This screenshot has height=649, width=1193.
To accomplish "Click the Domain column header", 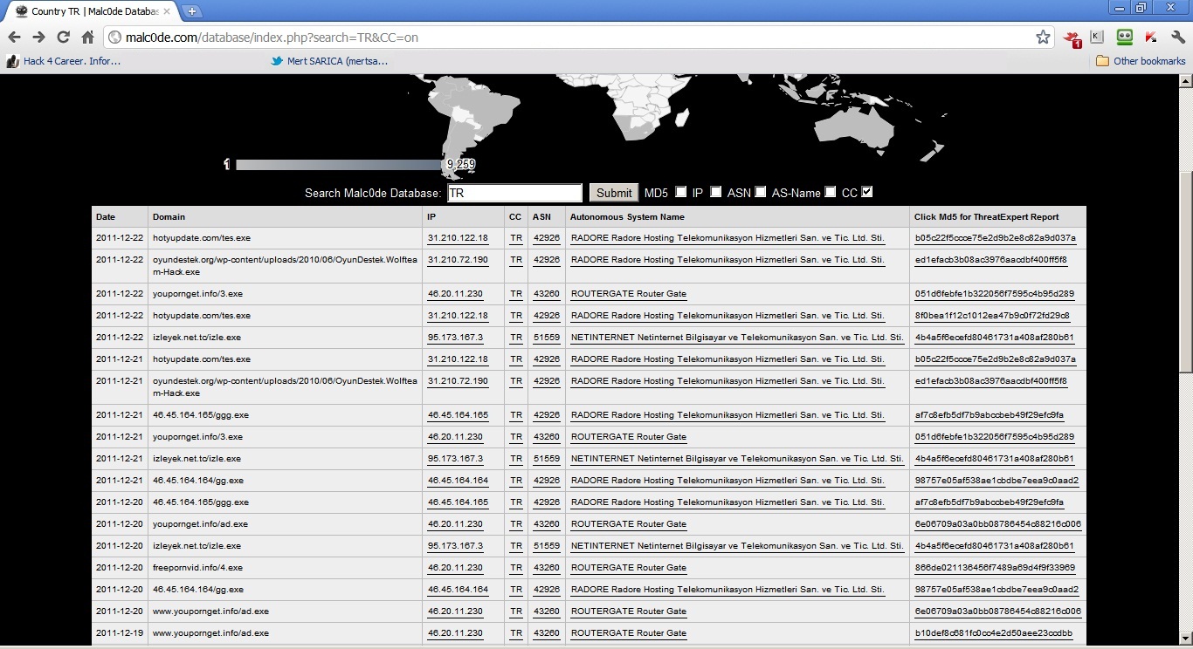I will [169, 216].
